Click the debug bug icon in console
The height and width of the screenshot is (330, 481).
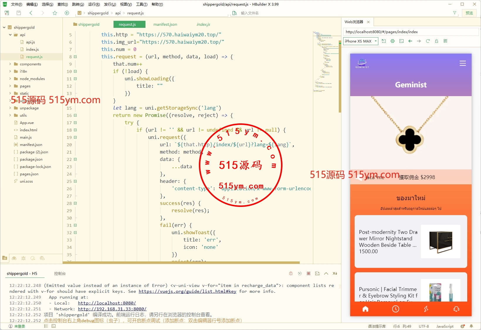click(x=291, y=273)
